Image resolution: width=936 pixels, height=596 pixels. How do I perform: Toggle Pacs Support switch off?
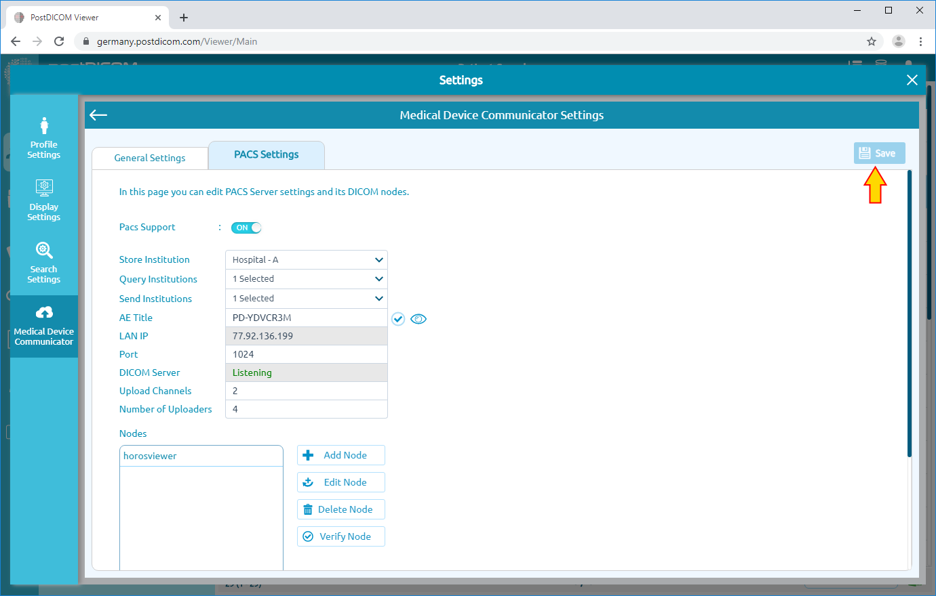[x=246, y=228]
